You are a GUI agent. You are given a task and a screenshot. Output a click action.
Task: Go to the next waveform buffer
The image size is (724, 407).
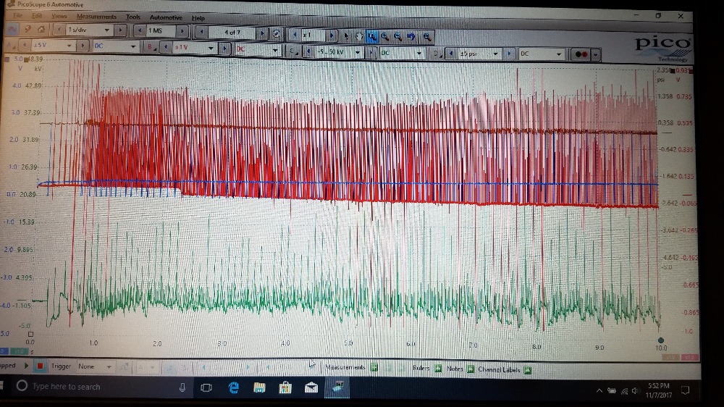click(x=263, y=33)
